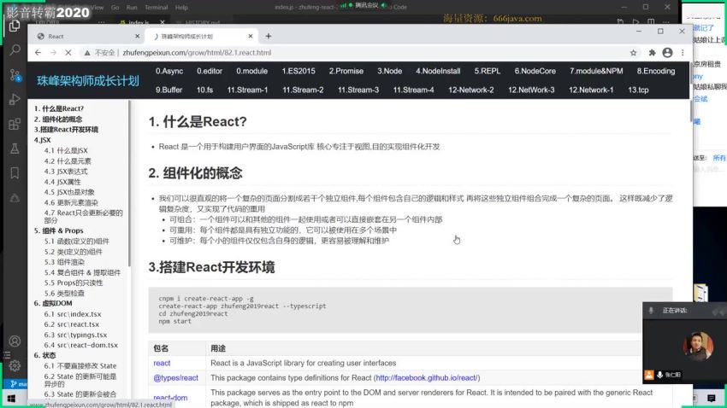The image size is (727, 408).
Task: Jump to 3.搭建React开发环境 in sidebar
Action: (x=66, y=130)
